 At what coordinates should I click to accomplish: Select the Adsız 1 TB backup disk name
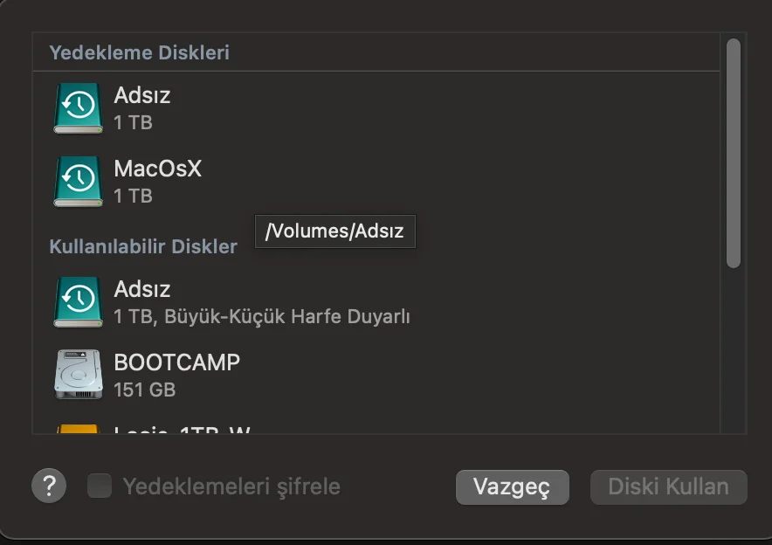tap(141, 95)
